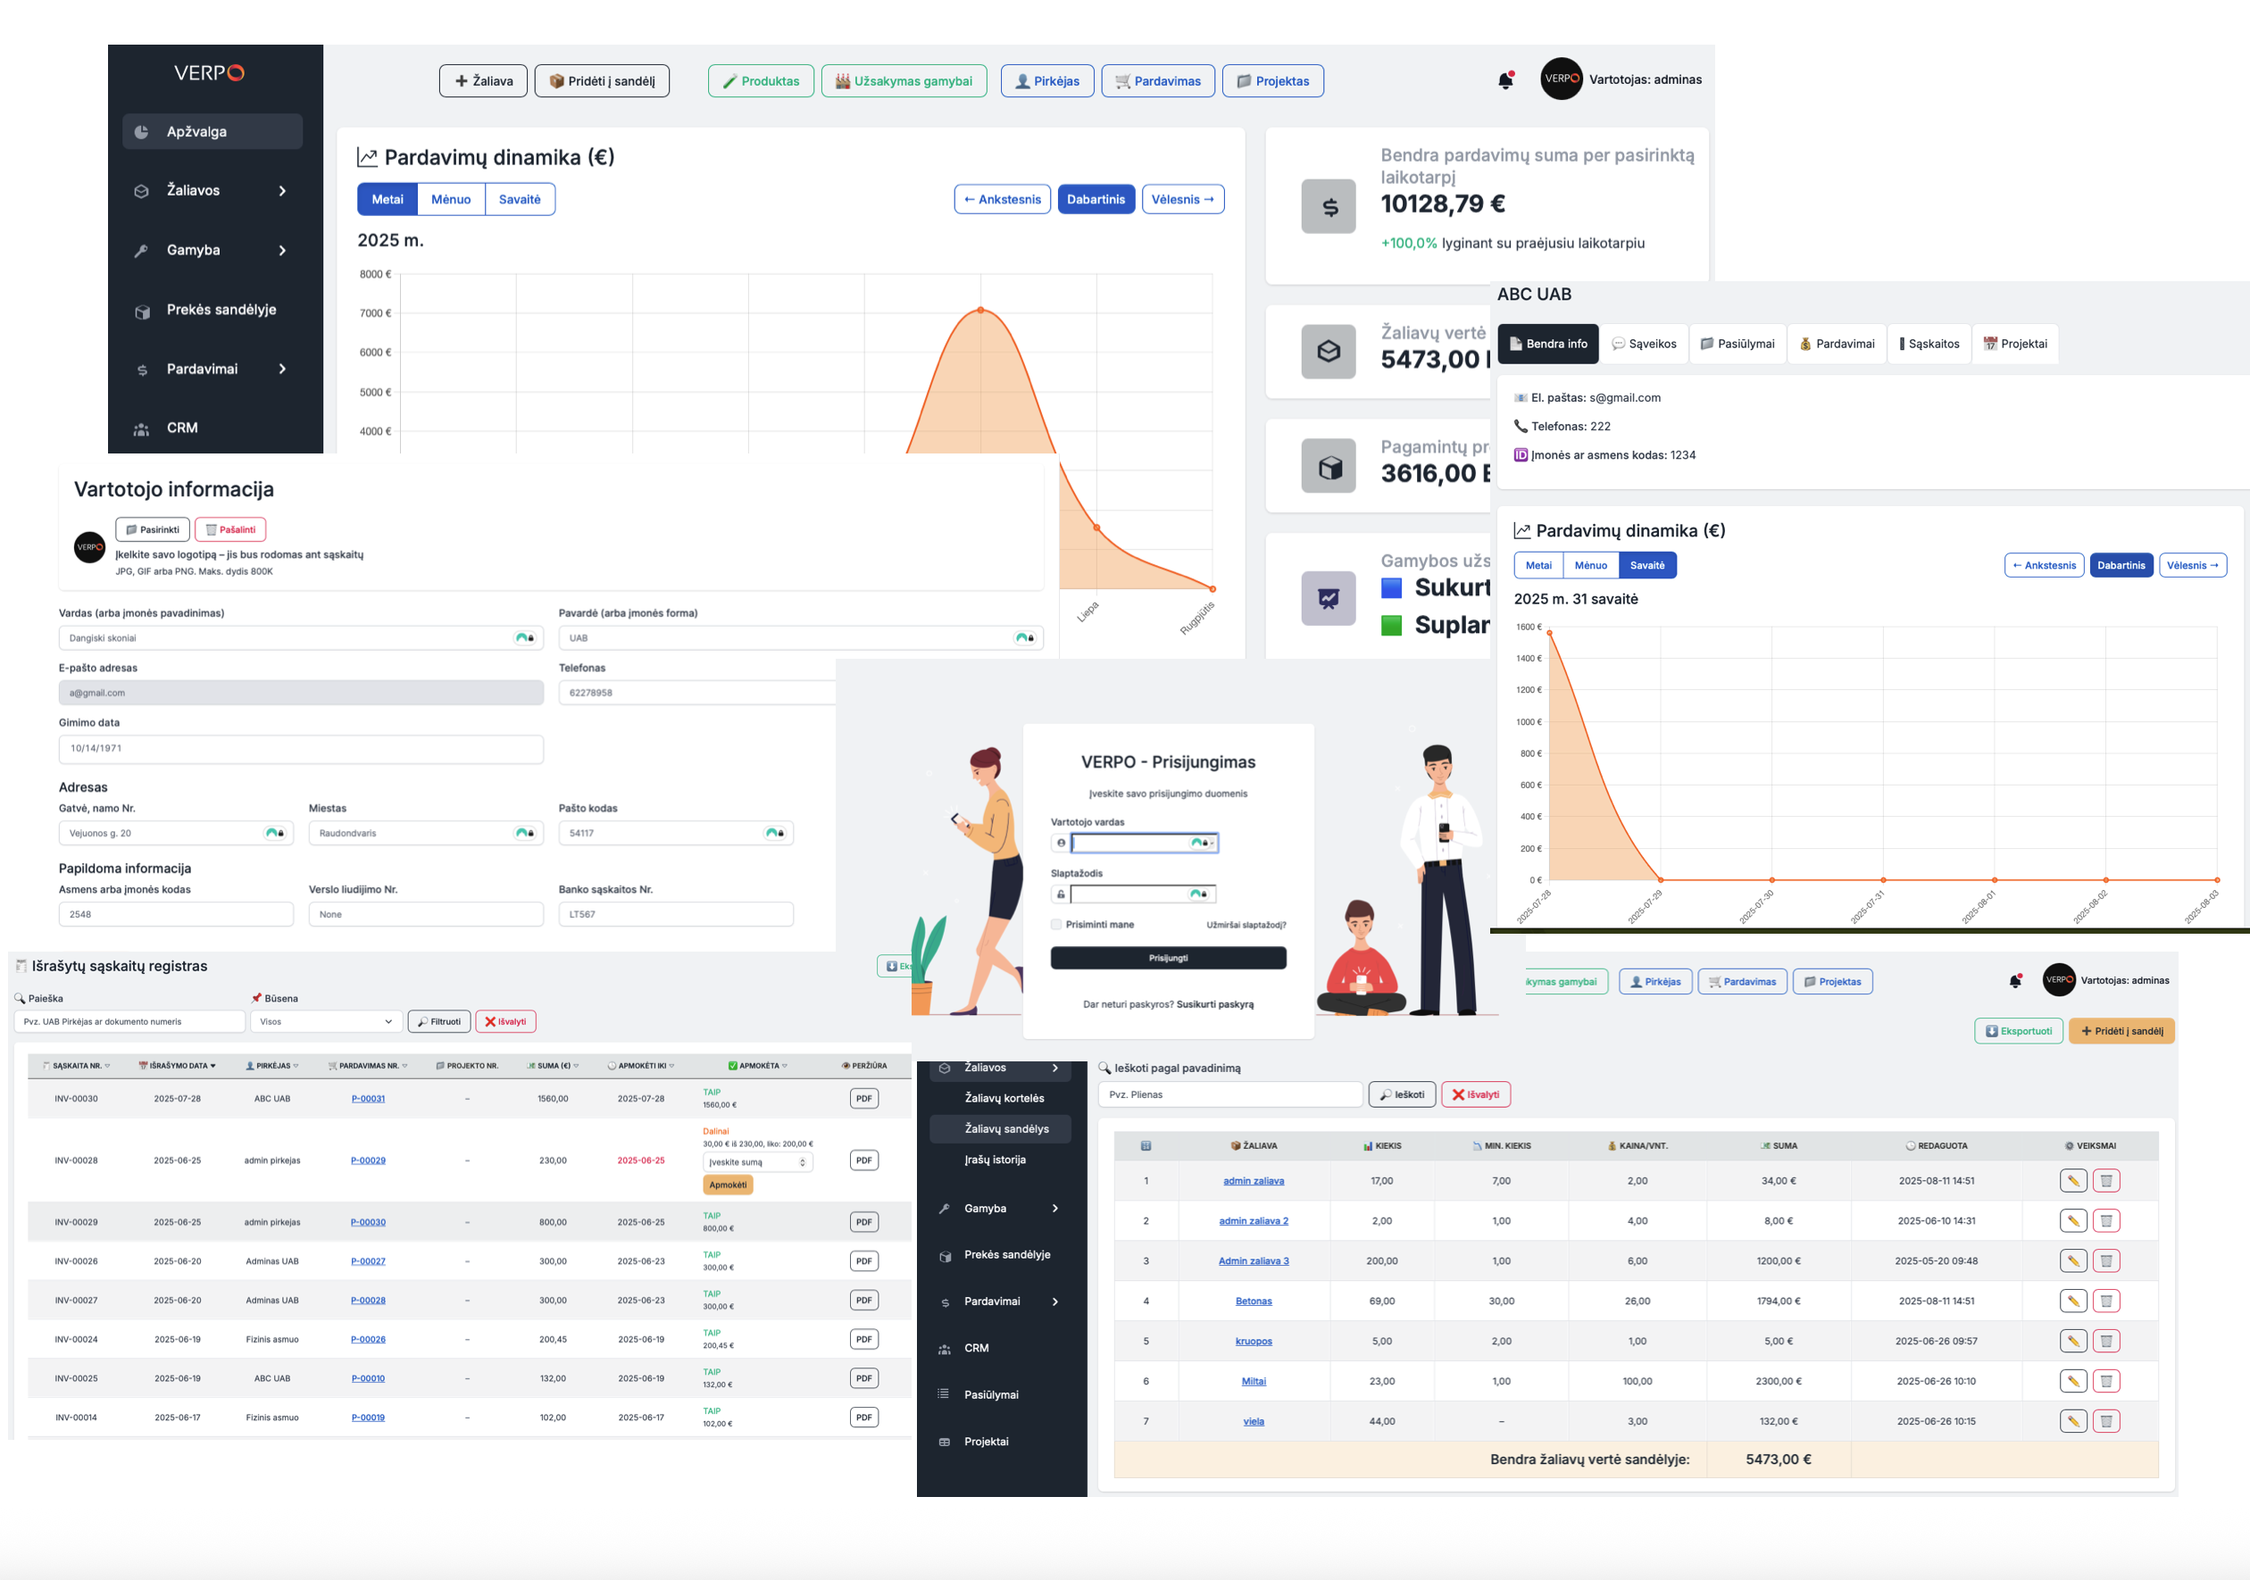Click the Pvz. Plienas search field
The height and width of the screenshot is (1580, 2250).
point(1231,1094)
